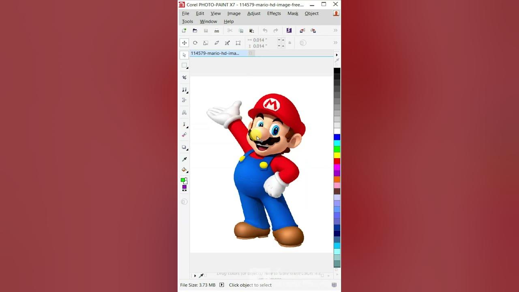Open the View menu

[x=216, y=13]
